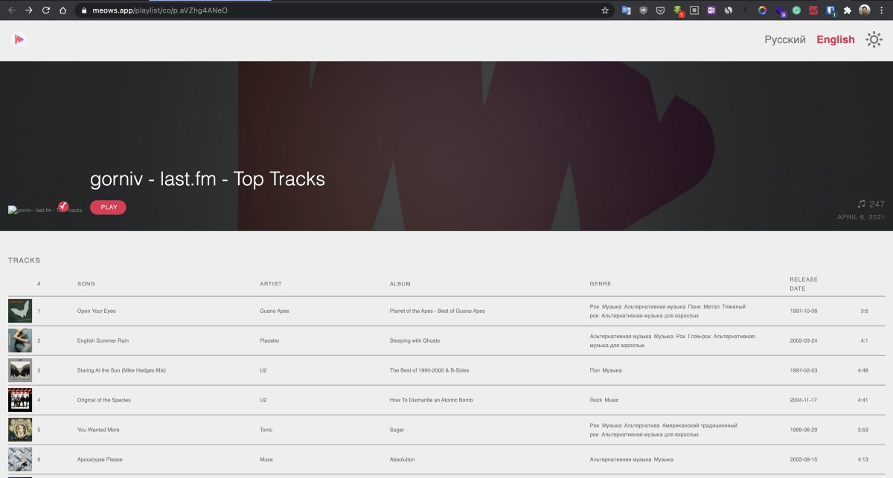Open the red chart extension icon
This screenshot has width=893, height=478.
[813, 10]
